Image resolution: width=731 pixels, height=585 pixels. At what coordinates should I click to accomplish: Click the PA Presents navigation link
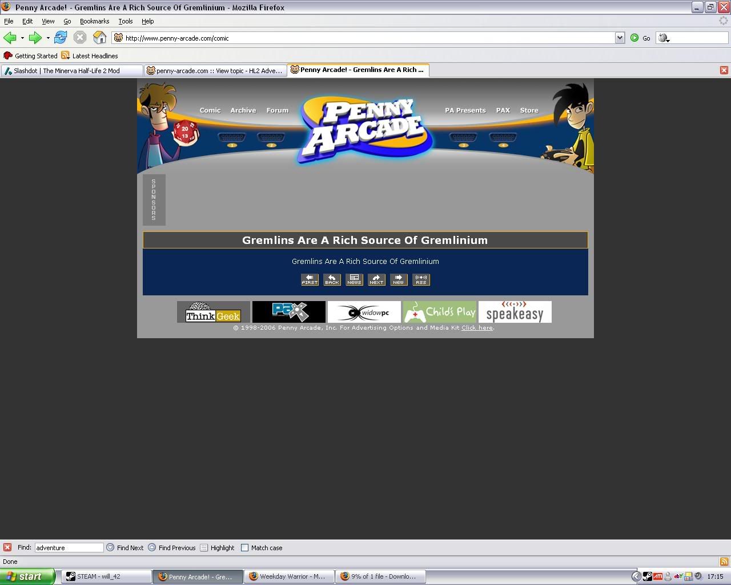pyautogui.click(x=465, y=110)
